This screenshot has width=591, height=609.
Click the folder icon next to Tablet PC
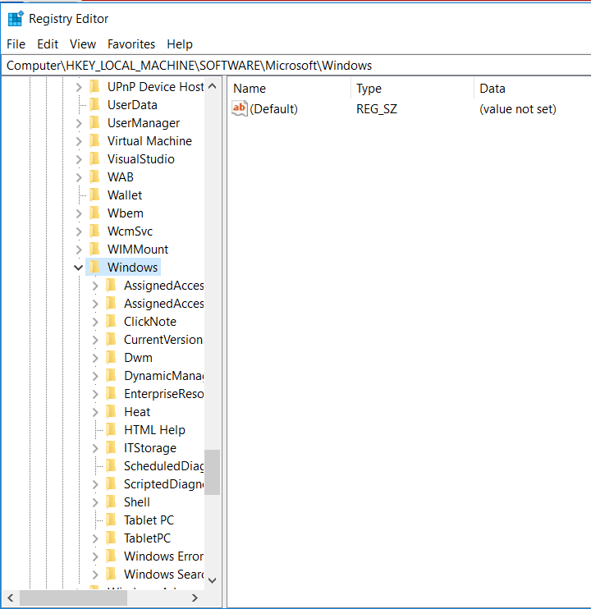(112, 520)
